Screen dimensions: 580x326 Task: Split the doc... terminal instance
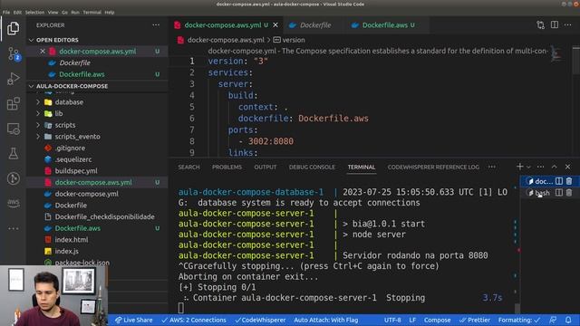(x=559, y=181)
